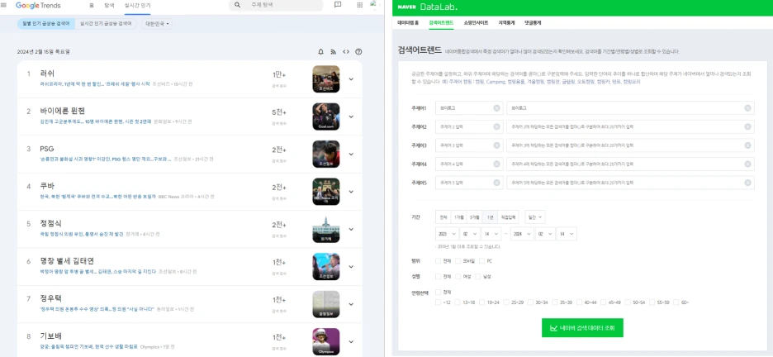The image size is (773, 357).
Task: Select the 기간 전체 period button
Action: click(443, 217)
